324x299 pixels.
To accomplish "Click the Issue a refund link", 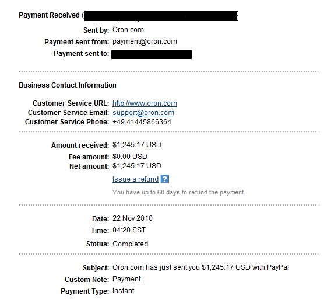I will pos(135,179).
